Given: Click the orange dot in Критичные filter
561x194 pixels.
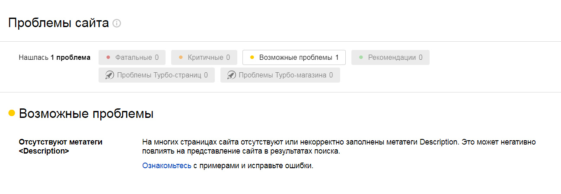Looking at the screenshot, I should (181, 57).
